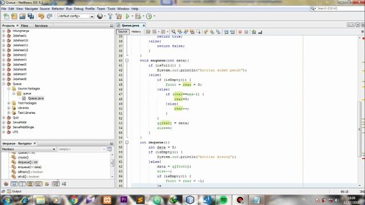Open the Tools menu
The width and height of the screenshot is (365, 205).
click(x=111, y=9)
